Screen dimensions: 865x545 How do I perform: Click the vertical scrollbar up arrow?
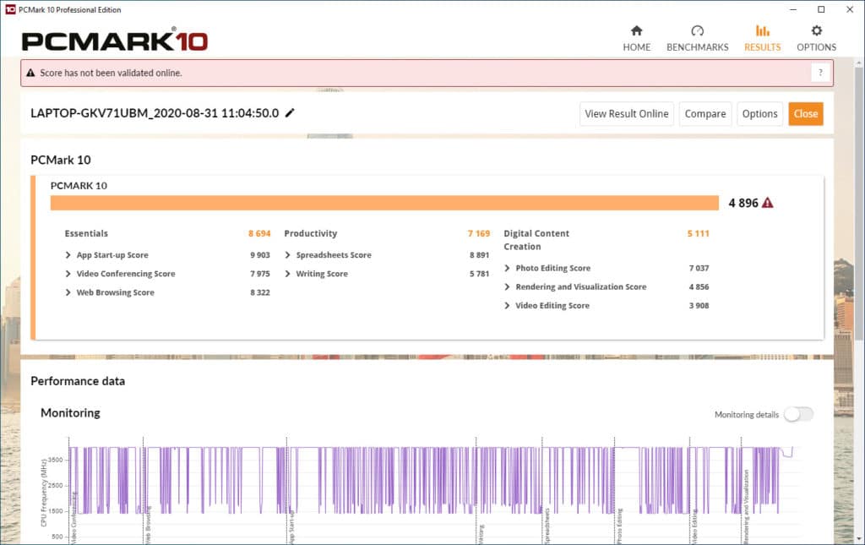(859, 63)
